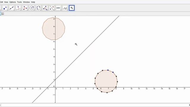This screenshot has height=107, width=190.
Task: Click x-axis label -7
Action: coord(2,89)
